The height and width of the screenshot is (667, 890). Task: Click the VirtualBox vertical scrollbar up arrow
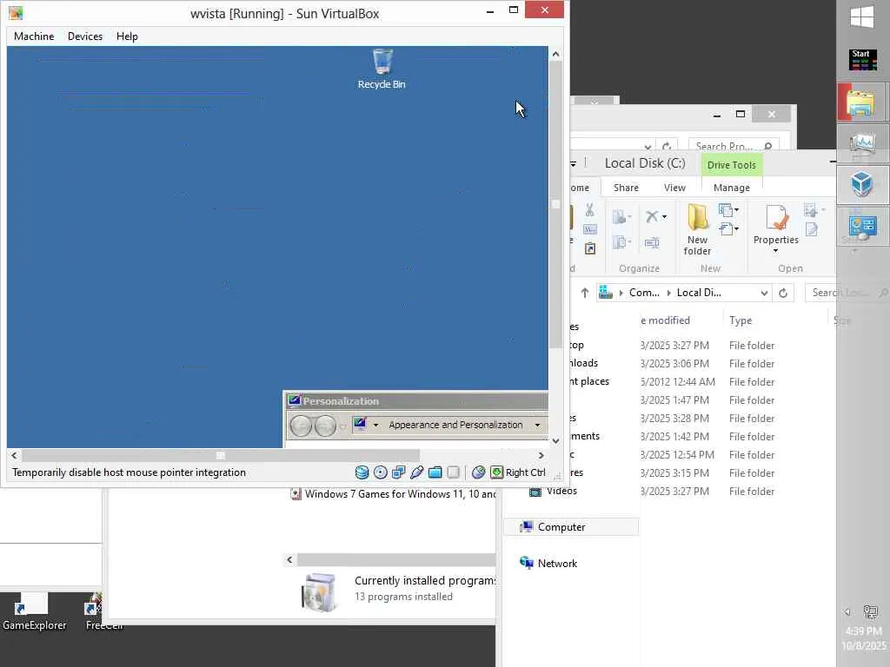click(x=555, y=54)
